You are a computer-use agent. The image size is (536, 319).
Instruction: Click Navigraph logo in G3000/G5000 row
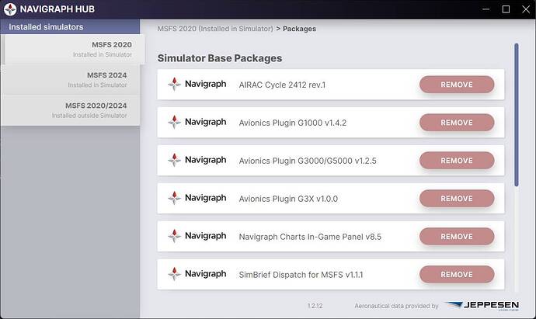(x=197, y=160)
